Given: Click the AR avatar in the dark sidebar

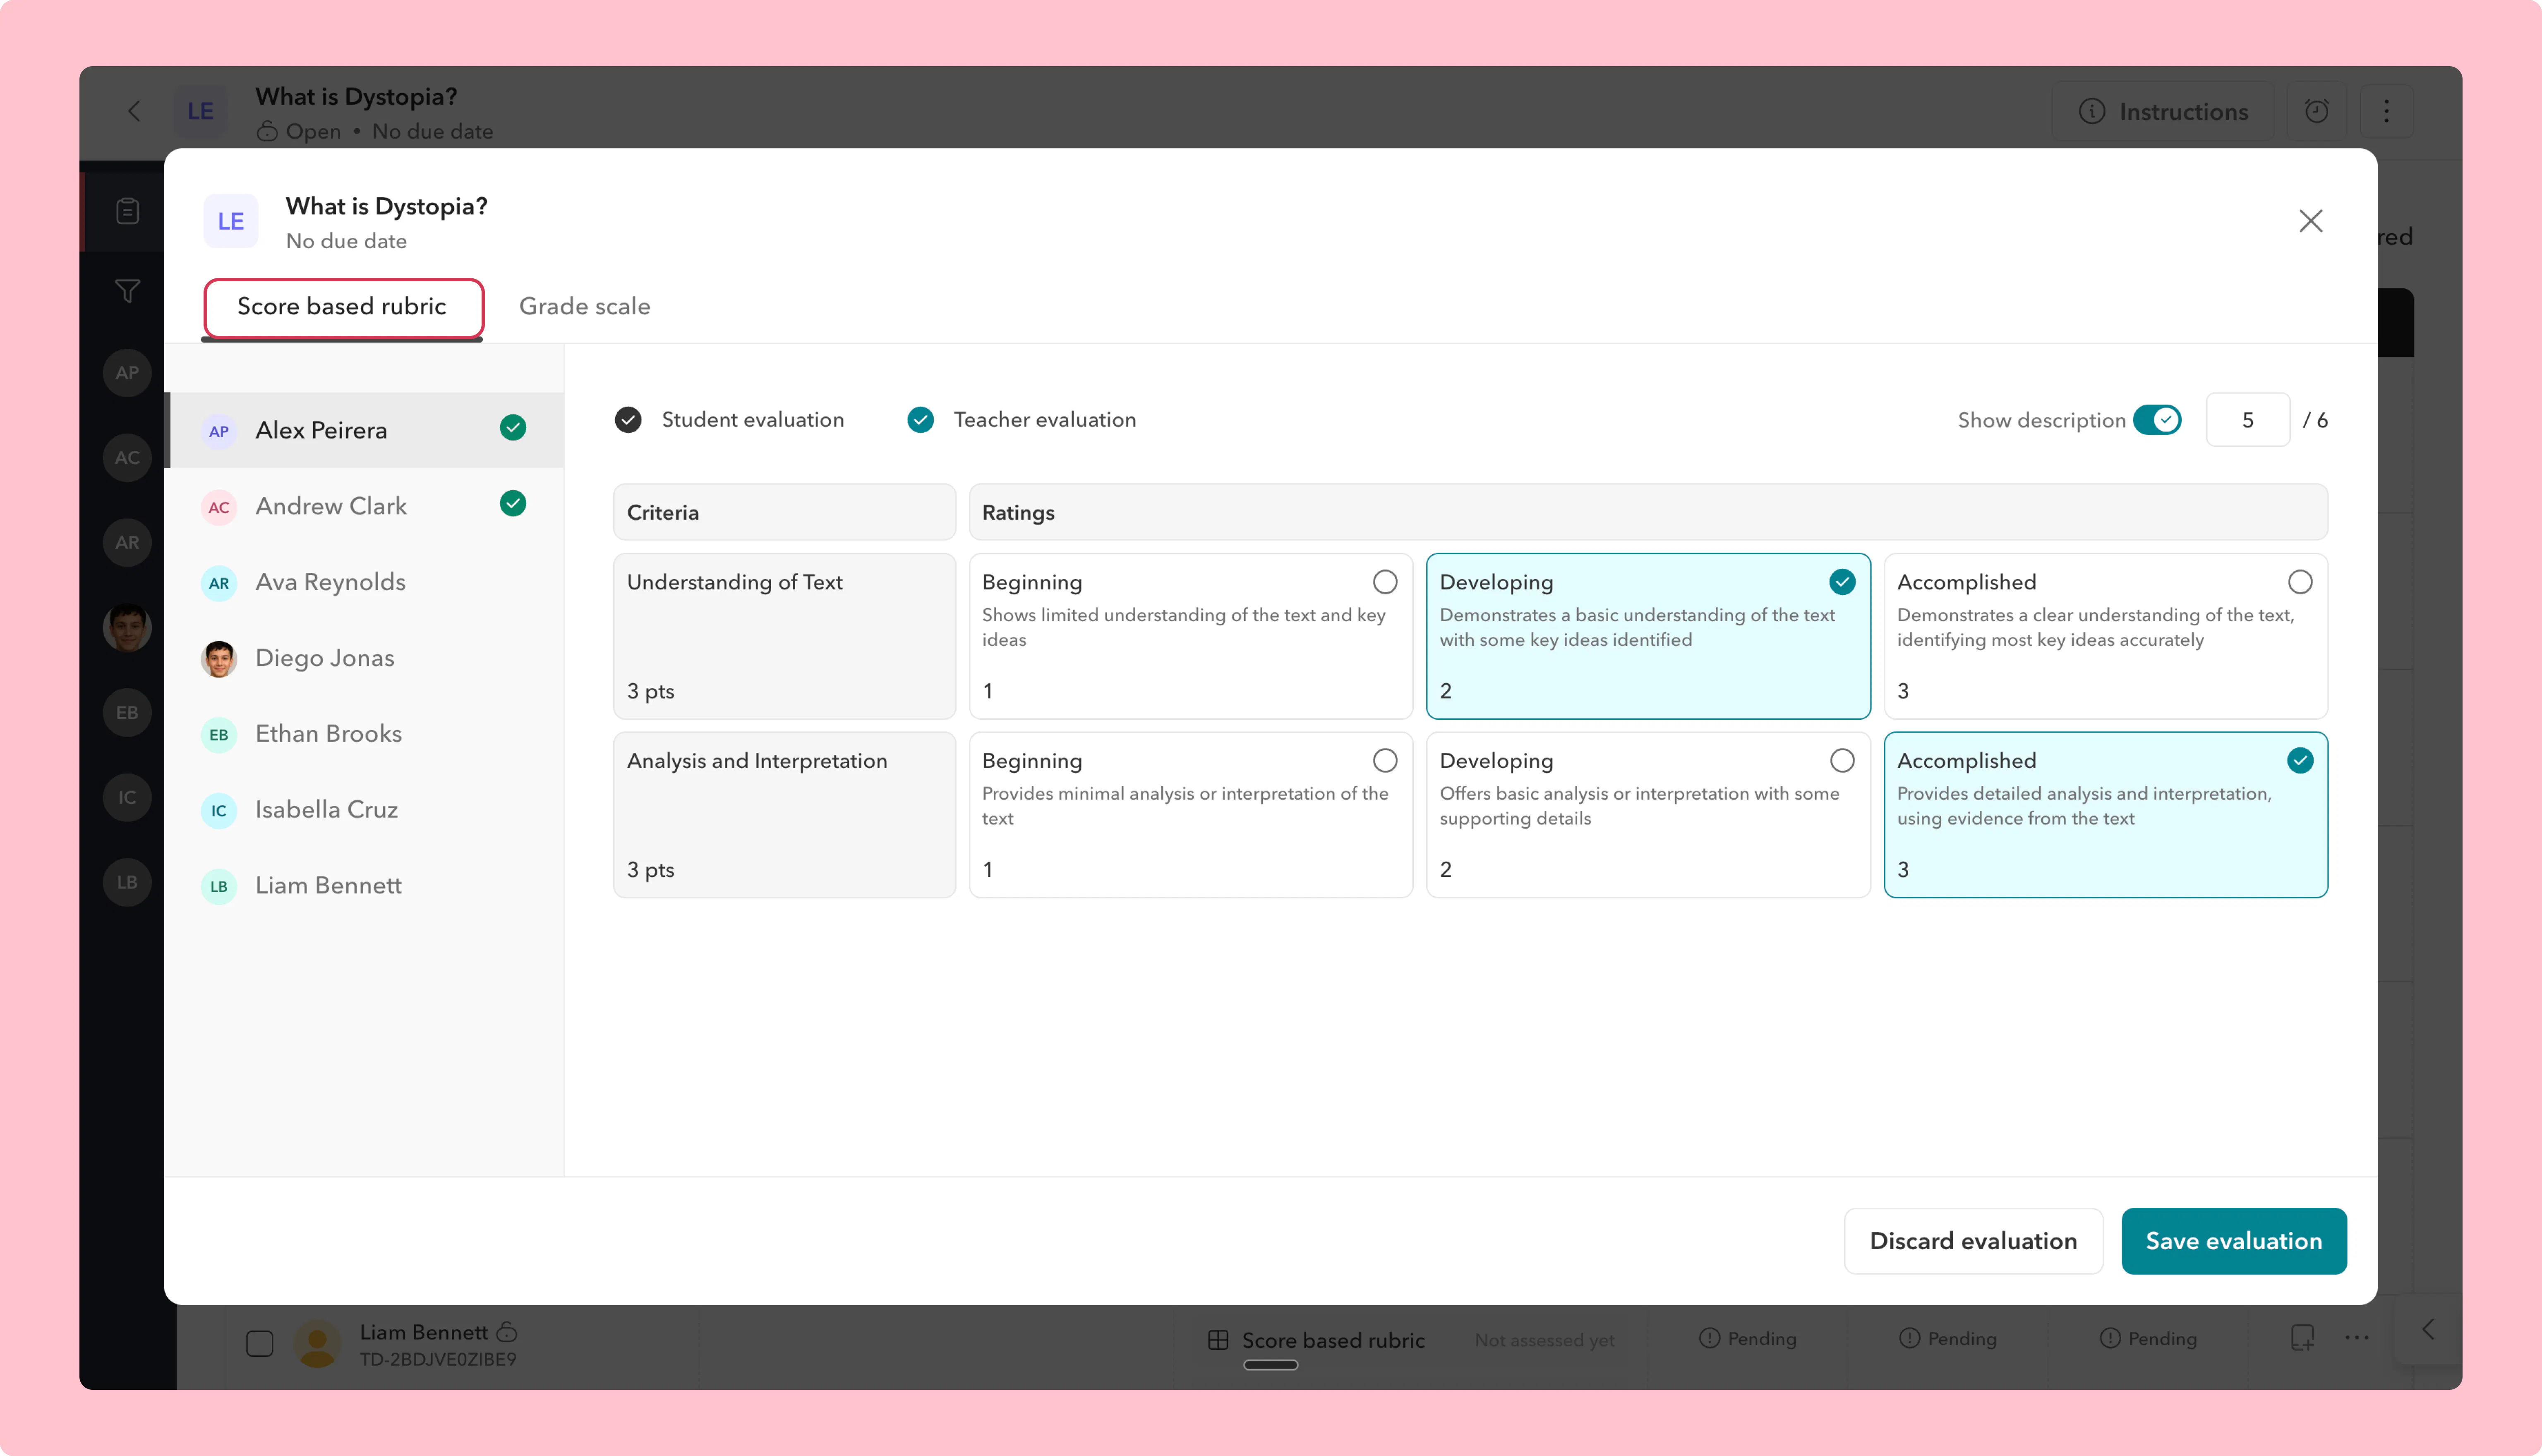Looking at the screenshot, I should click(x=127, y=543).
